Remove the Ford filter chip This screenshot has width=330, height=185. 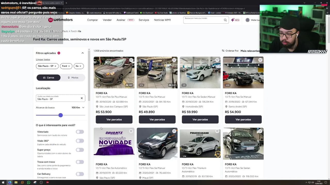point(69,66)
